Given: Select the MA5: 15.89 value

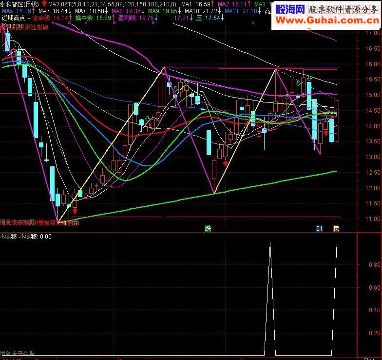Looking at the screenshot, I should [x=17, y=11].
